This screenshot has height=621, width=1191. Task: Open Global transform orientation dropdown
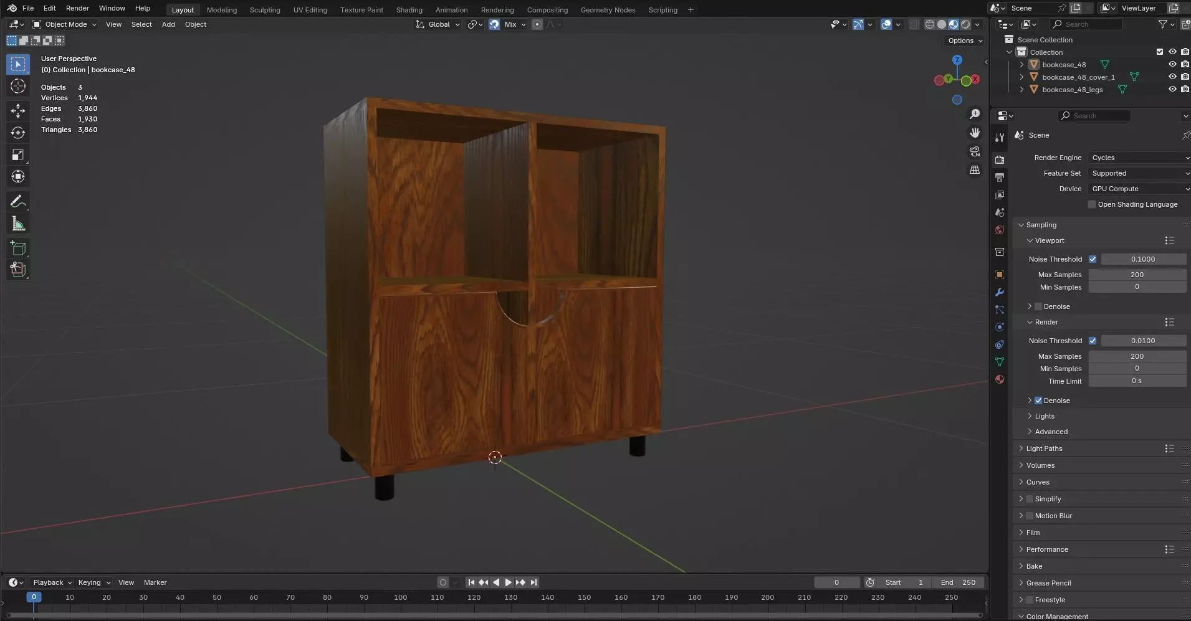click(438, 24)
